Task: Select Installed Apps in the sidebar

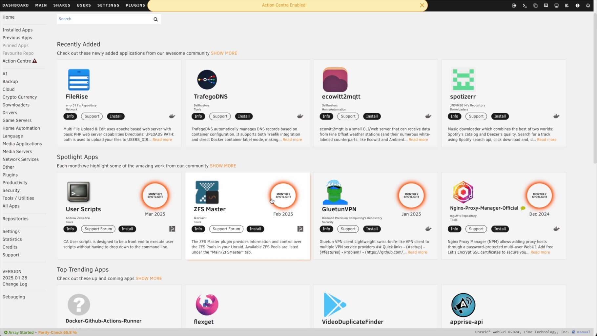Action: point(17,30)
